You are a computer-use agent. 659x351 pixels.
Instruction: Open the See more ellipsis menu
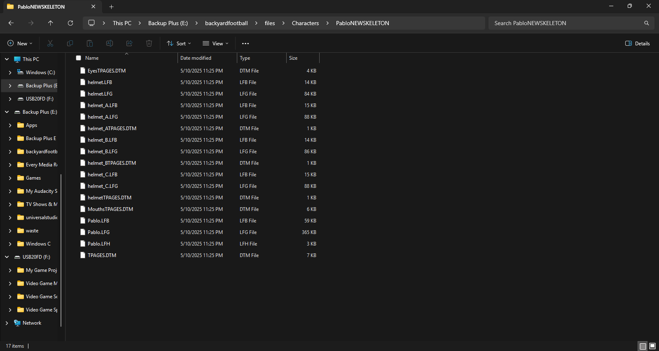(245, 43)
